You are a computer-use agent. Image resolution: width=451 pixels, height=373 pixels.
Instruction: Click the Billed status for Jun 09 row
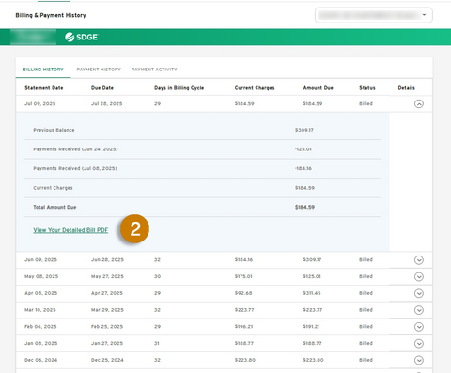tap(365, 260)
